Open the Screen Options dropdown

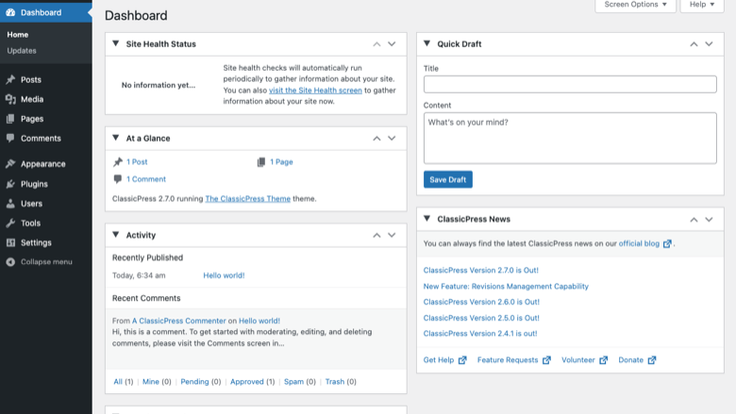click(x=636, y=5)
